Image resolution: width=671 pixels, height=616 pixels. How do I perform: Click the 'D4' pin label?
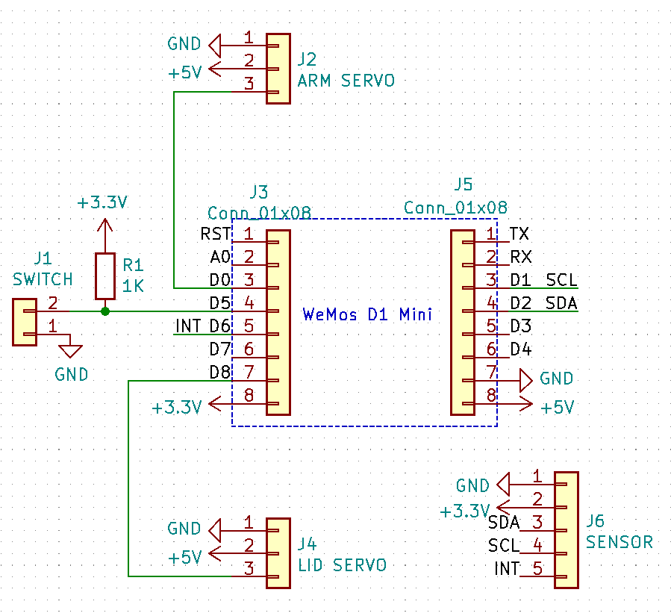[x=521, y=349]
